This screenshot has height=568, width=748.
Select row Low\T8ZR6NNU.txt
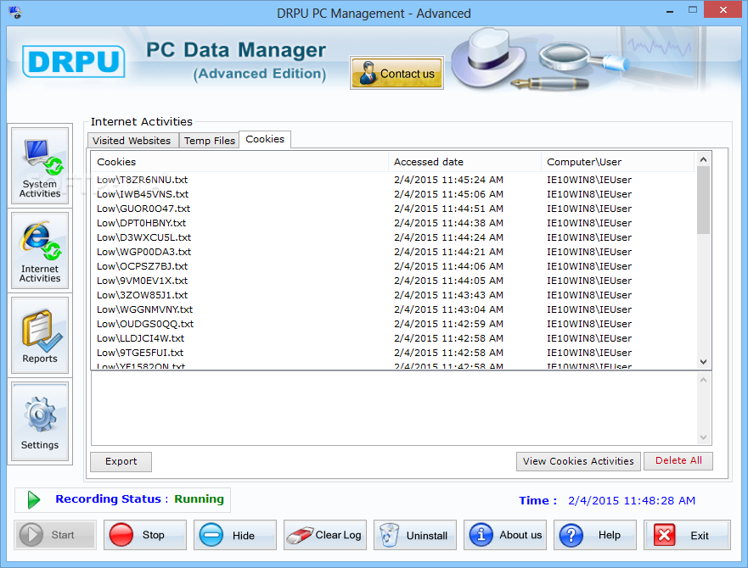[393, 180]
